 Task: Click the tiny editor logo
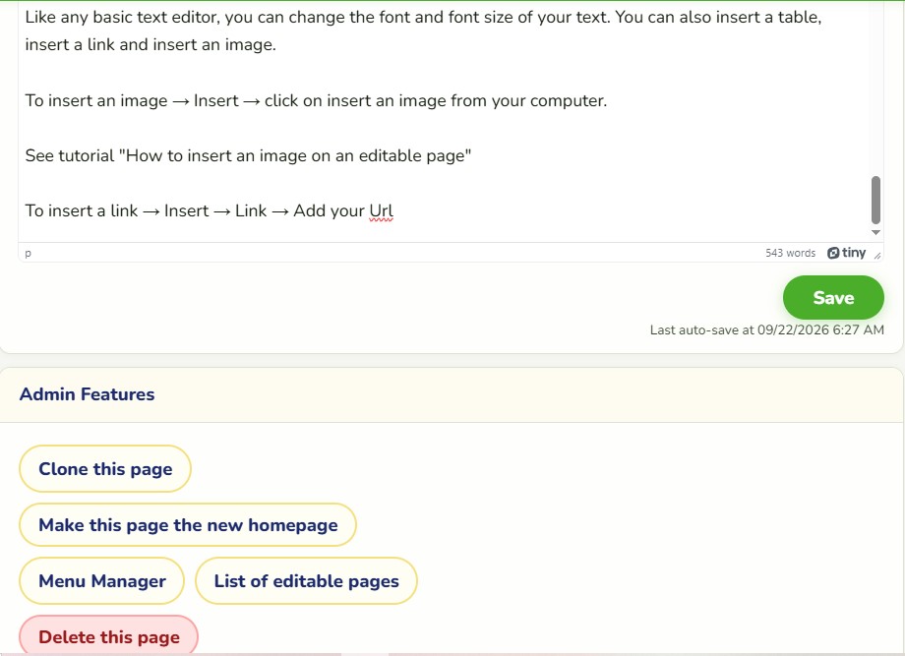846,253
